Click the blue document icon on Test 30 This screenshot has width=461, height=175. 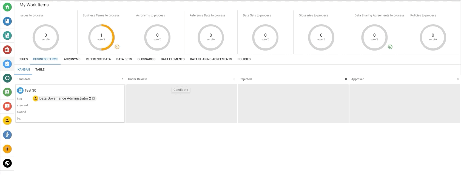20,90
